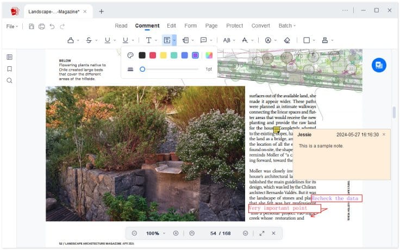Select the typewriter text tool
Image resolution: width=400 pixels, height=250 pixels.
(x=148, y=40)
